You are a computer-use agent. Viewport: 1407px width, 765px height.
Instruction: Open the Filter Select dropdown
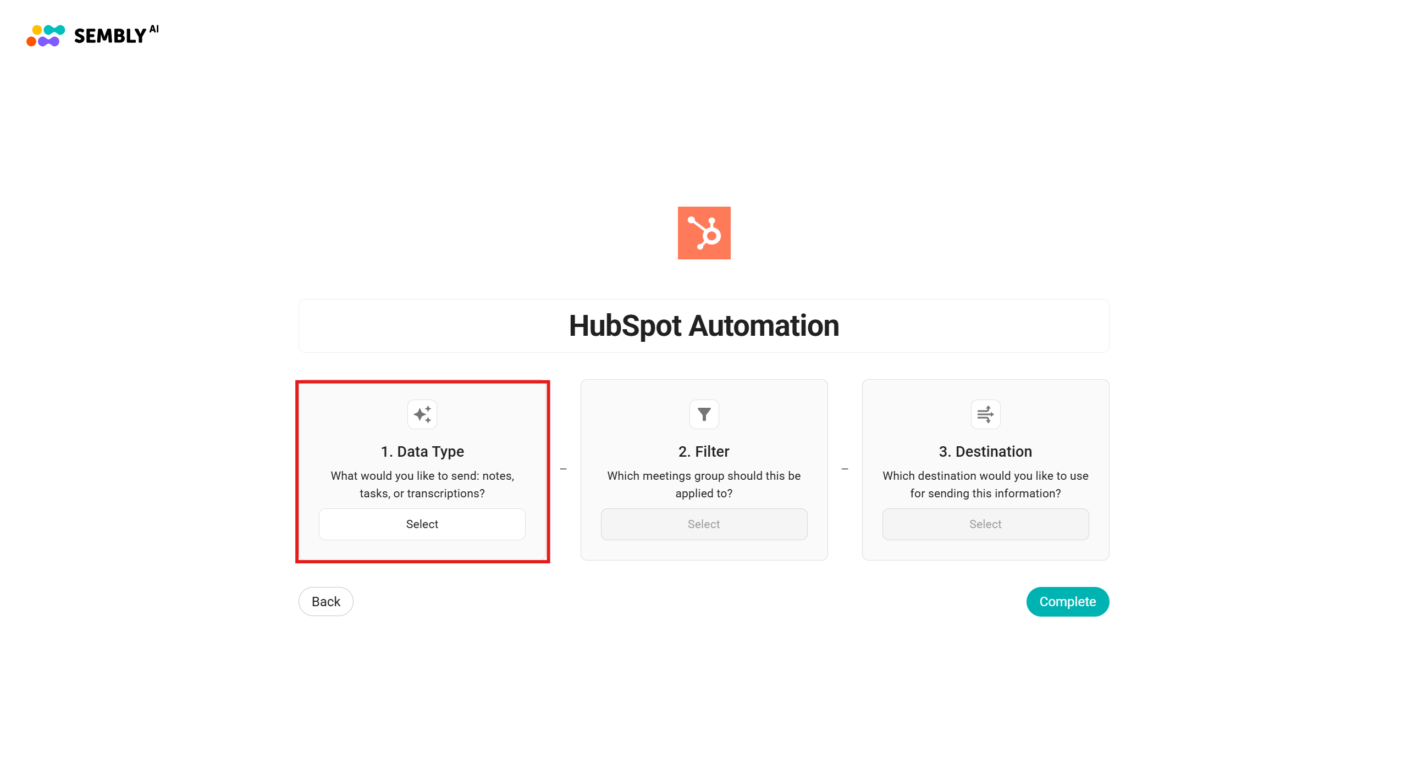click(x=704, y=524)
